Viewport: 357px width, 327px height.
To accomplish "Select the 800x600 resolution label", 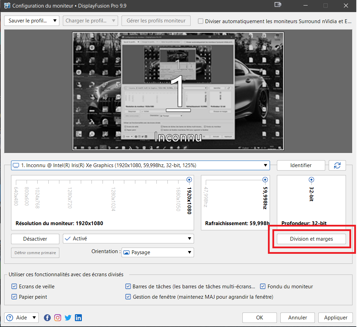I will point(27,196).
